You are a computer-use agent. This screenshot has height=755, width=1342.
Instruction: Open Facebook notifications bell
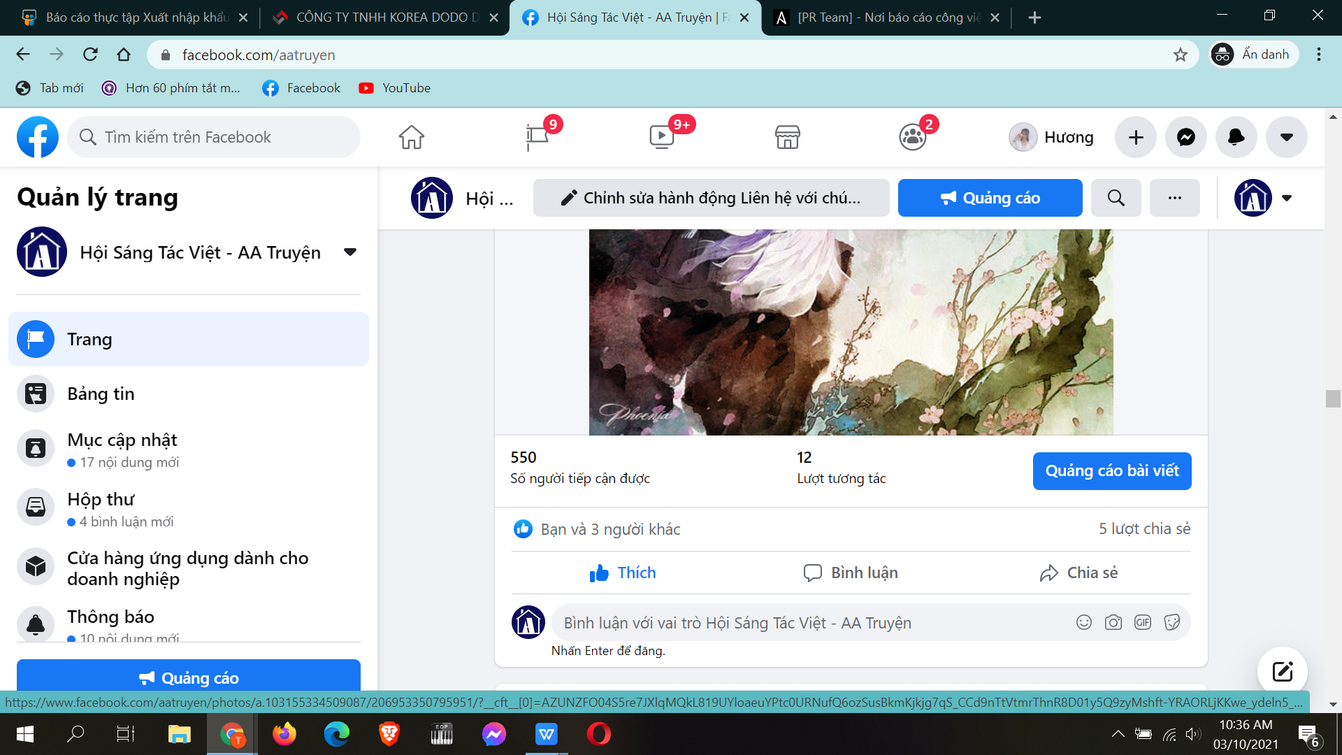tap(1236, 137)
